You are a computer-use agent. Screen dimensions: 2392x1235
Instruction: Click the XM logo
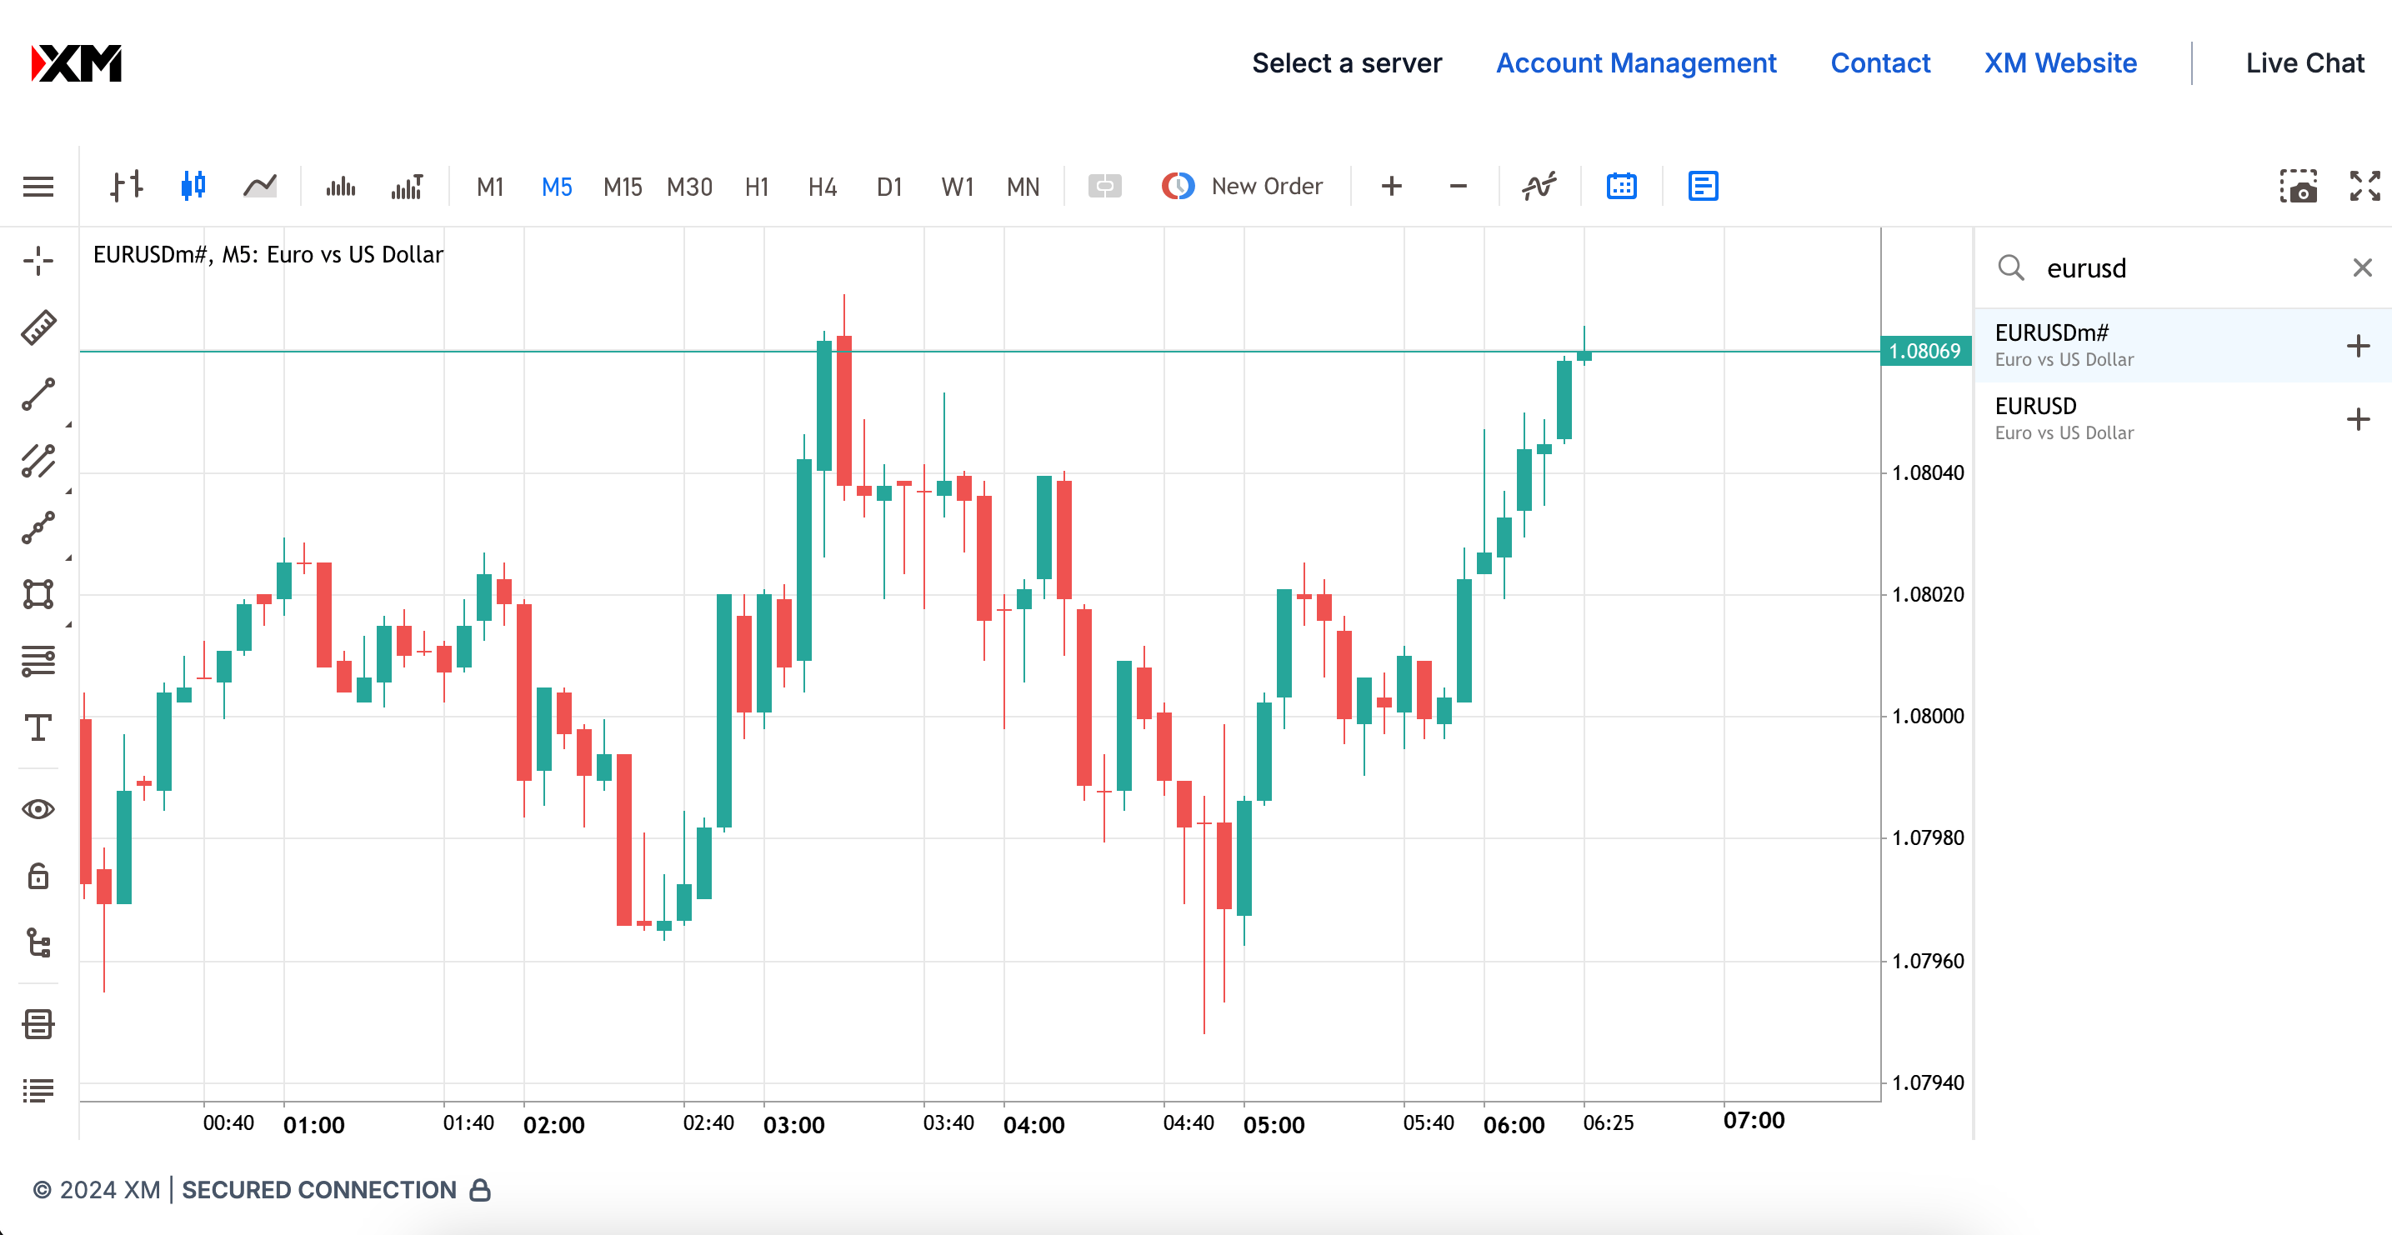point(76,63)
